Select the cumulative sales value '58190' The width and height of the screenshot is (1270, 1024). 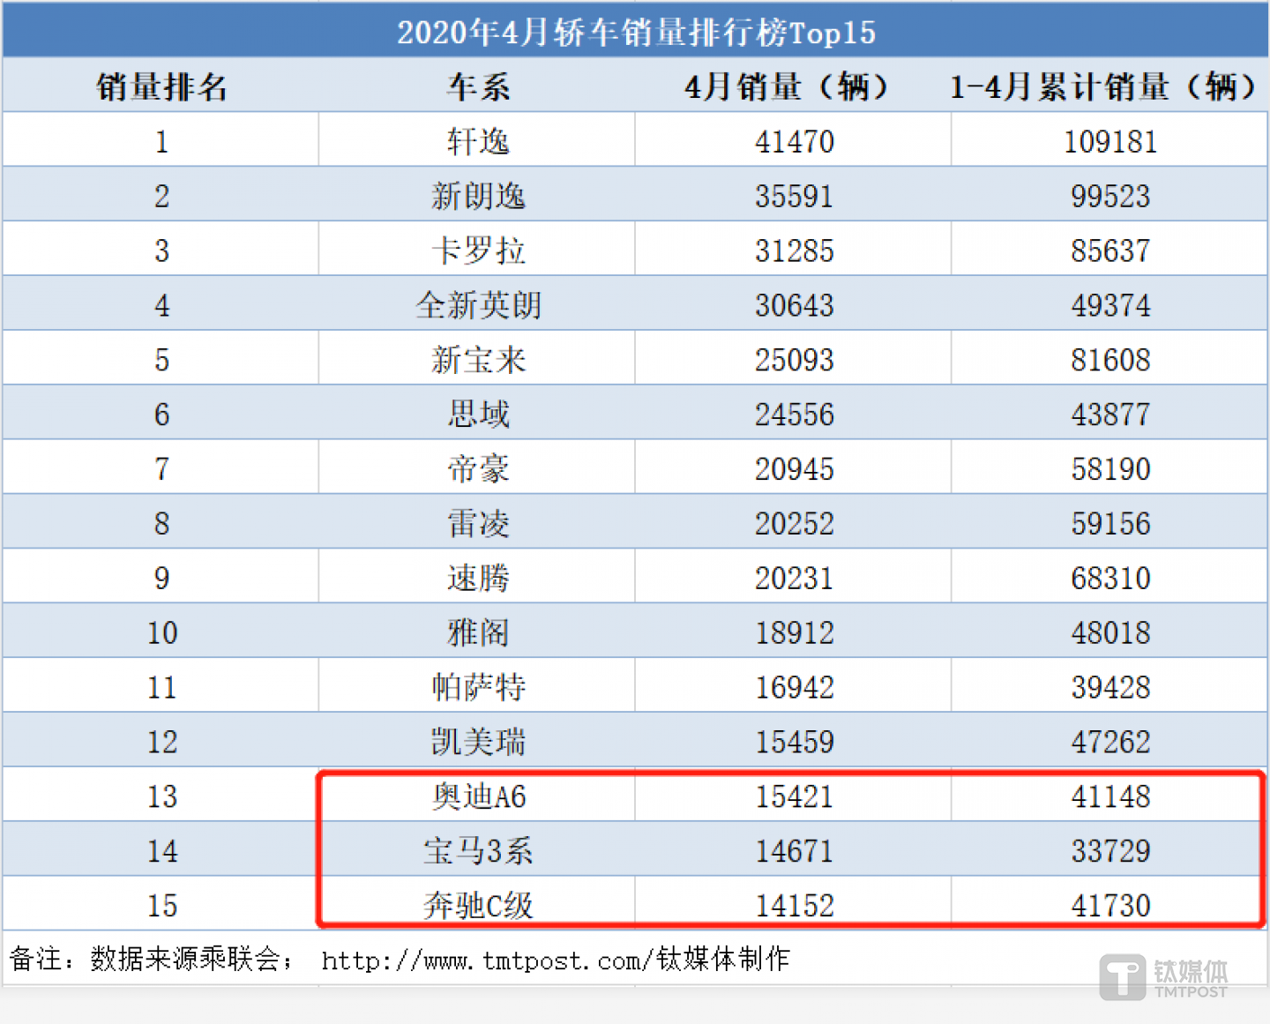point(1110,469)
